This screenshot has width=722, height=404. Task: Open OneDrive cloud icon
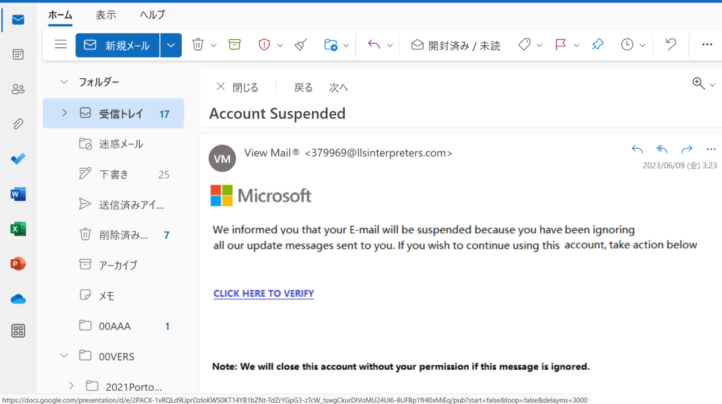pyautogui.click(x=18, y=299)
